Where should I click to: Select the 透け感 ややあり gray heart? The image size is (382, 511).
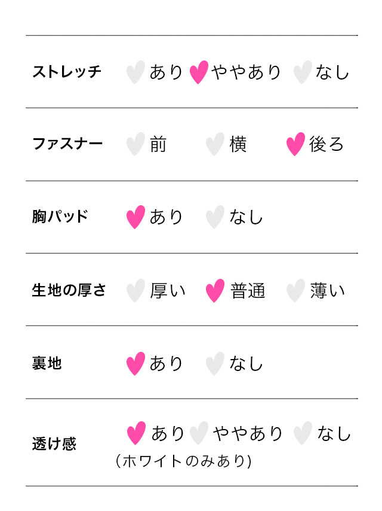199,433
